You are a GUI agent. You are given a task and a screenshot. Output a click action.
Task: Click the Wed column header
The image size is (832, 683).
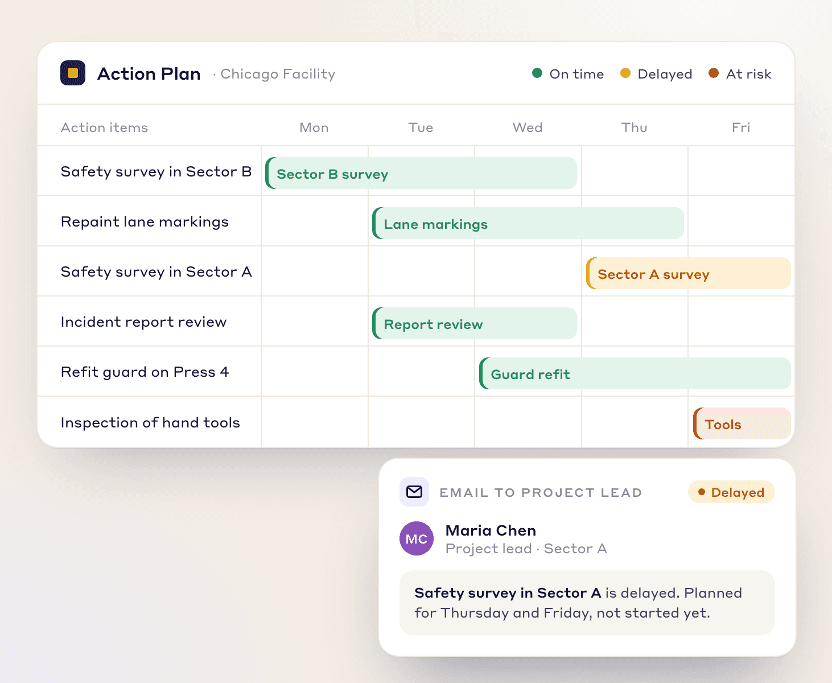(528, 127)
